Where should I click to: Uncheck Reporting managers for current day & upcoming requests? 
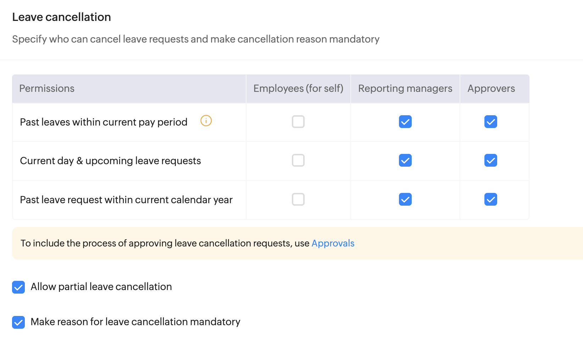tap(405, 160)
